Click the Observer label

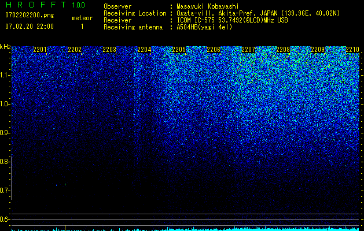pos(117,6)
